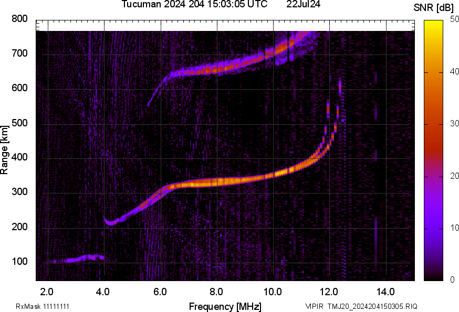The height and width of the screenshot is (312, 459).
Task: Click the 600 range tick label
Action: click(x=19, y=88)
